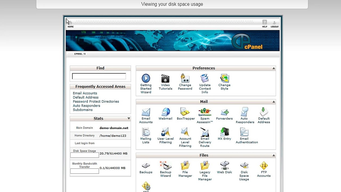Go to cPanel Home

(x=71, y=24)
